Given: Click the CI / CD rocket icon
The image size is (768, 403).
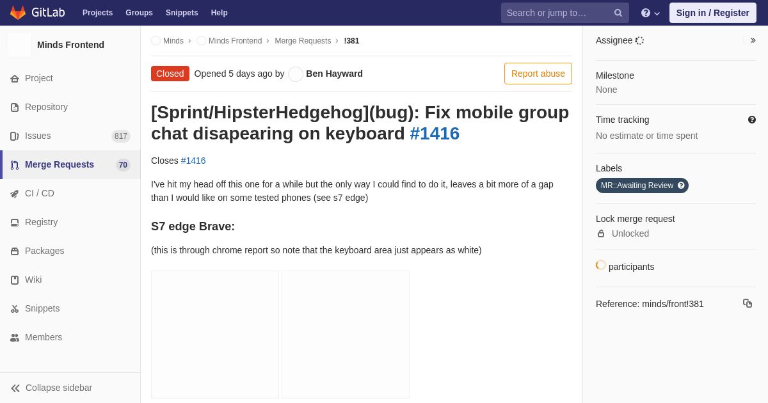Looking at the screenshot, I should point(15,194).
